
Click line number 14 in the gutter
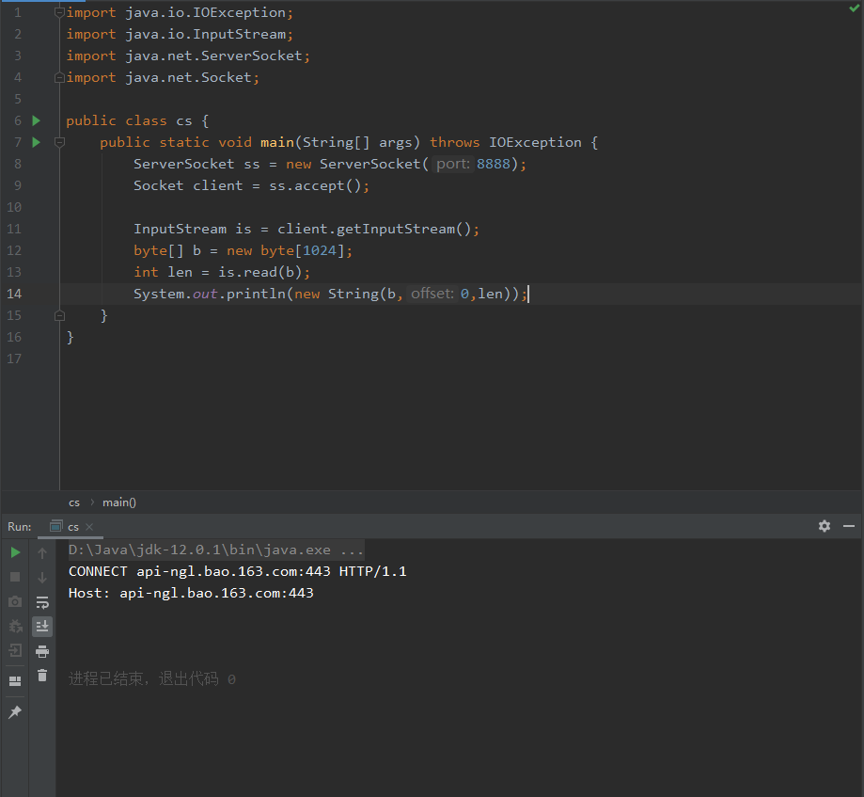(x=14, y=294)
